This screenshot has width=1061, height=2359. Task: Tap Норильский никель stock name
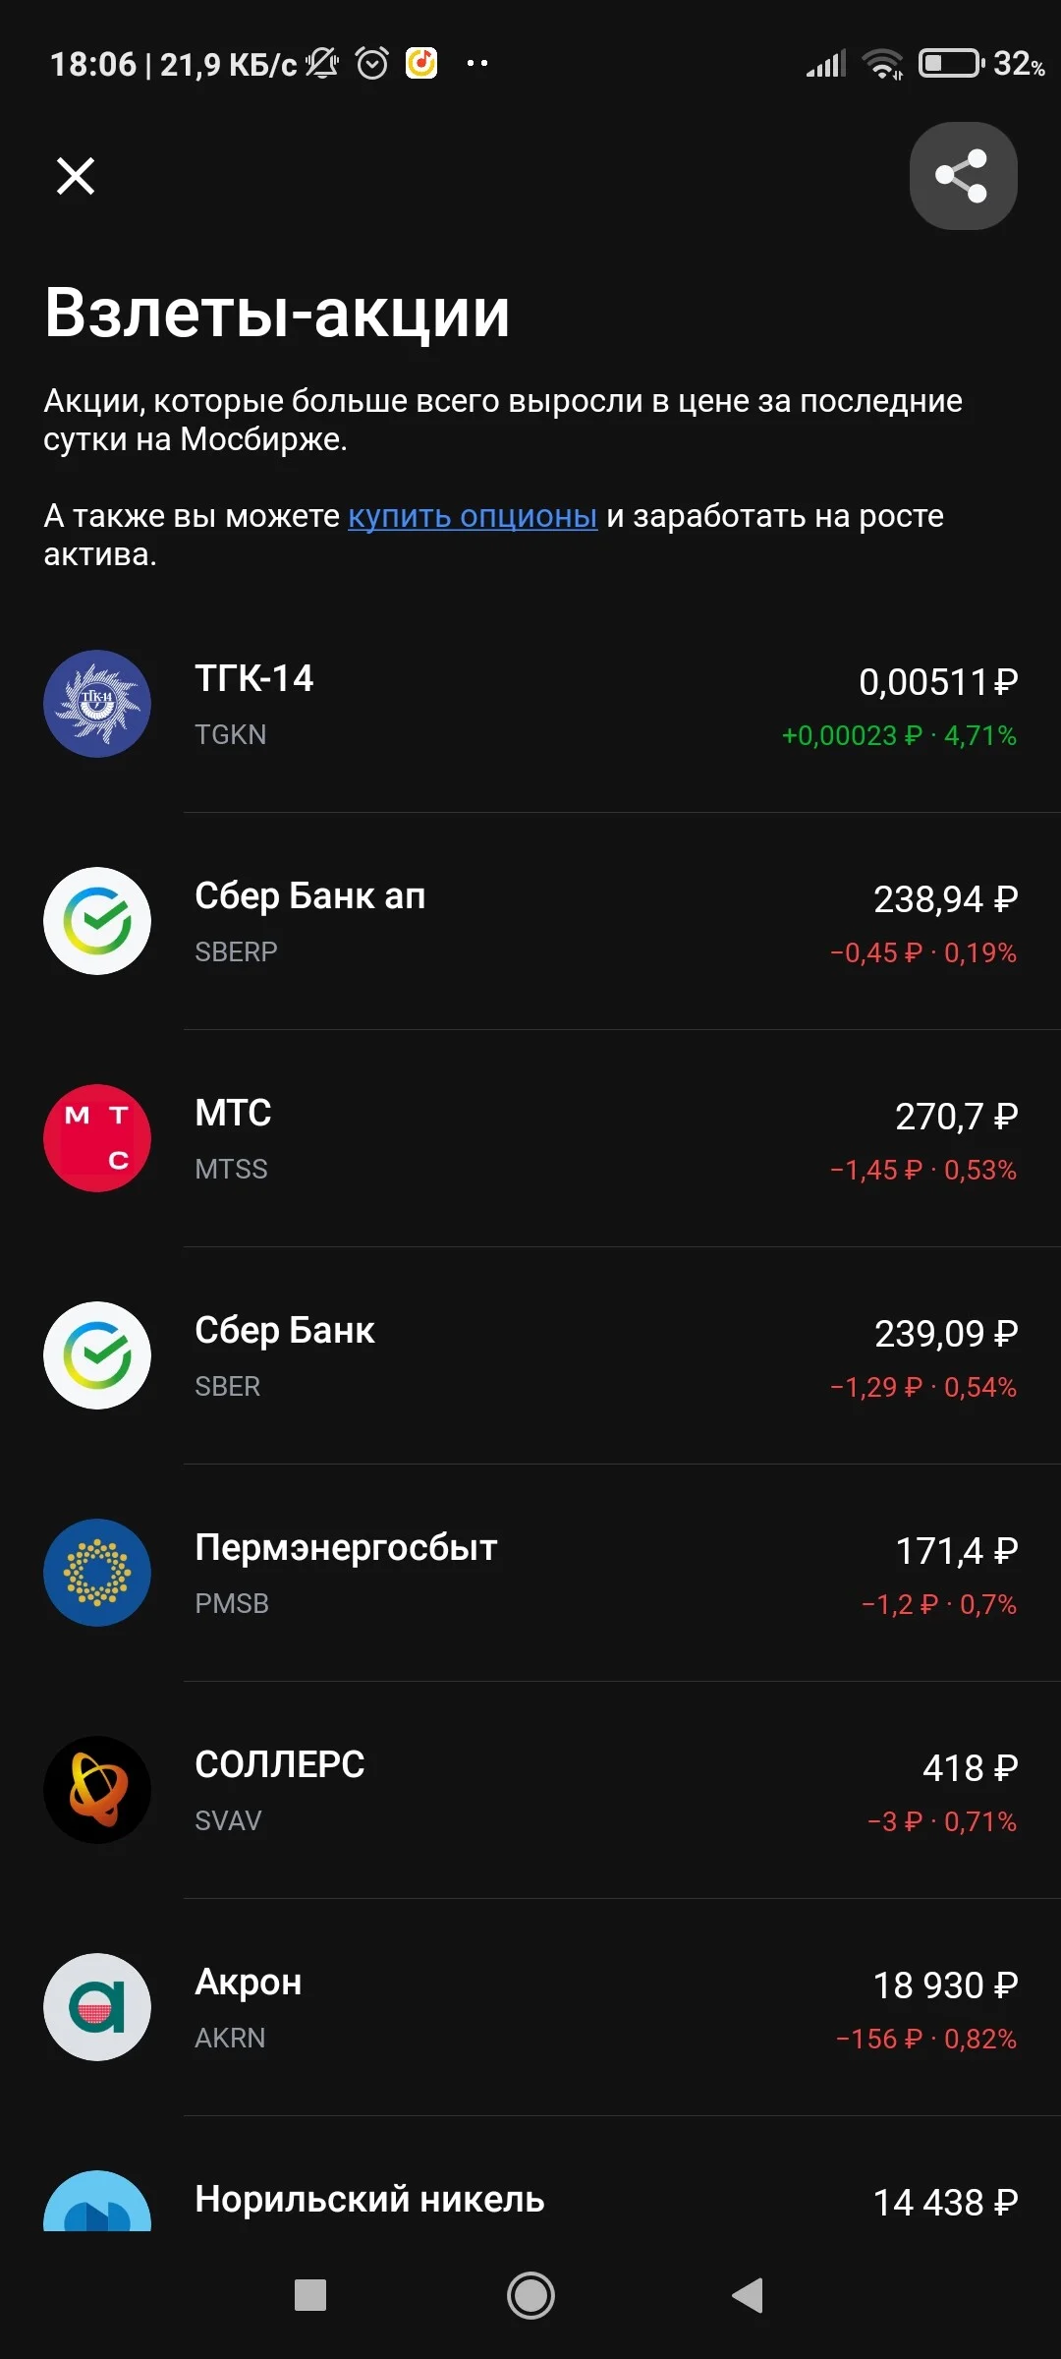pos(369,2200)
